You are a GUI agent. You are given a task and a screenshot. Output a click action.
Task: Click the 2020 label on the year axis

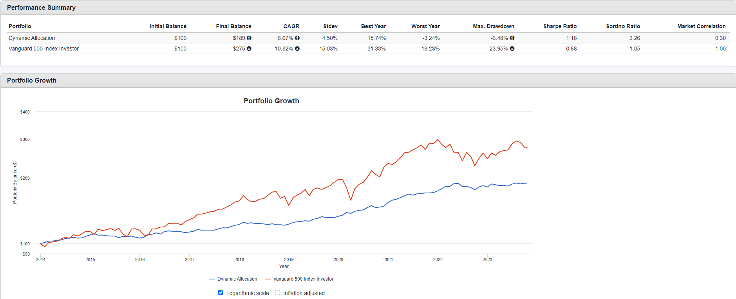pyautogui.click(x=338, y=259)
